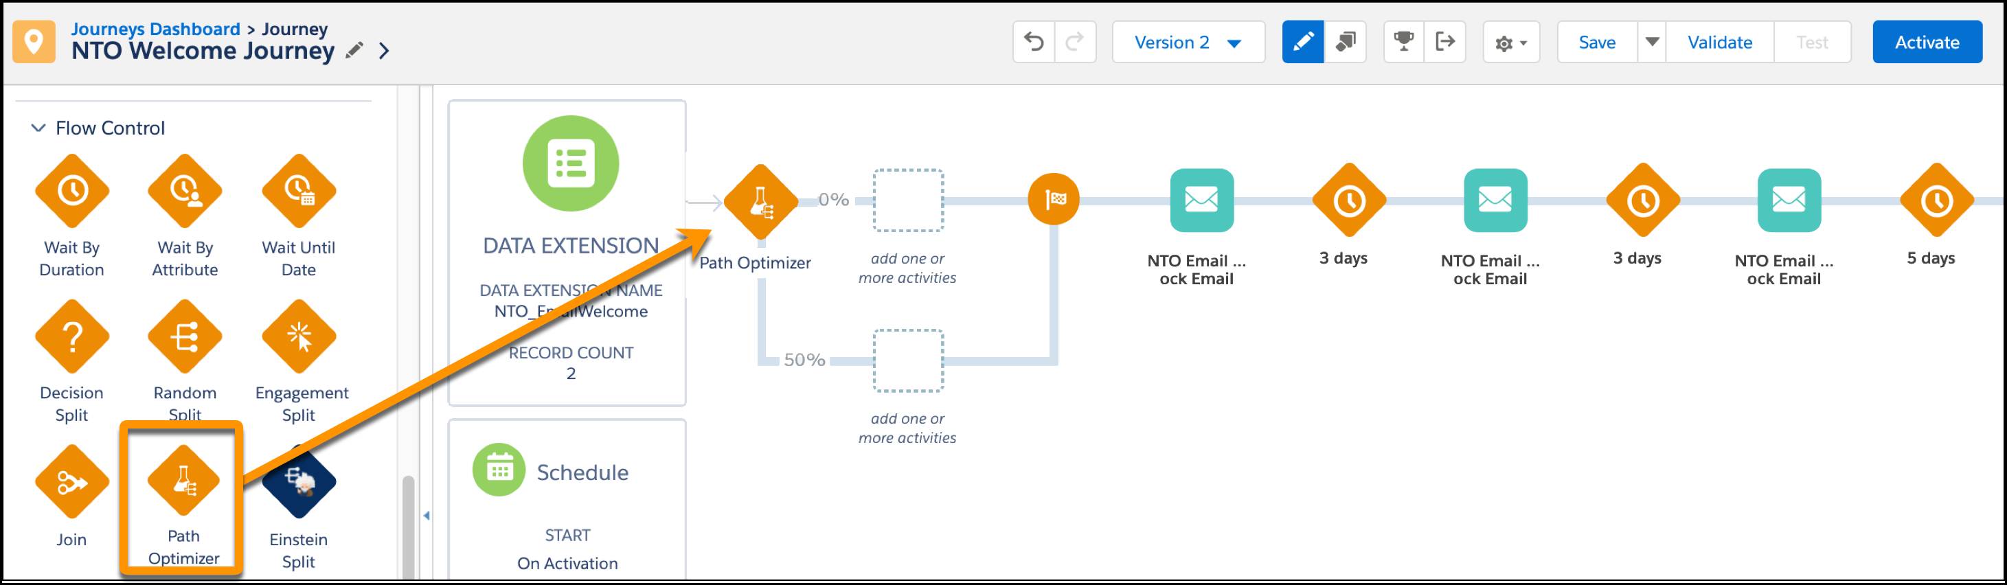Open the Path Optimizer node on canvas

pyautogui.click(x=760, y=202)
